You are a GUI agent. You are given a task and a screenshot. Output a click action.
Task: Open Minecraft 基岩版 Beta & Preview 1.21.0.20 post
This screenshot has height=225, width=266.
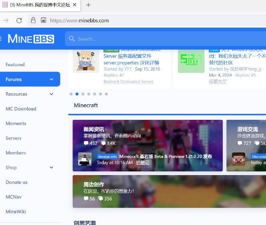tap(166, 156)
